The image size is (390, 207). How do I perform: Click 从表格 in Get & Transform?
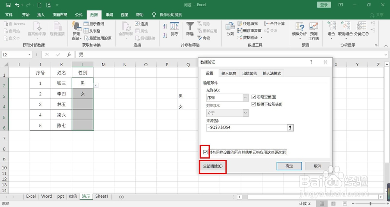pyautogui.click(x=92, y=31)
